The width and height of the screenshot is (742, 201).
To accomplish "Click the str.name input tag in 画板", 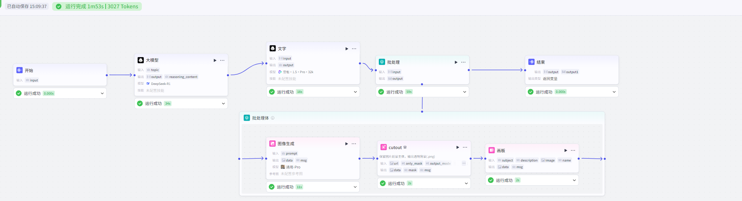I will pyautogui.click(x=564, y=160).
